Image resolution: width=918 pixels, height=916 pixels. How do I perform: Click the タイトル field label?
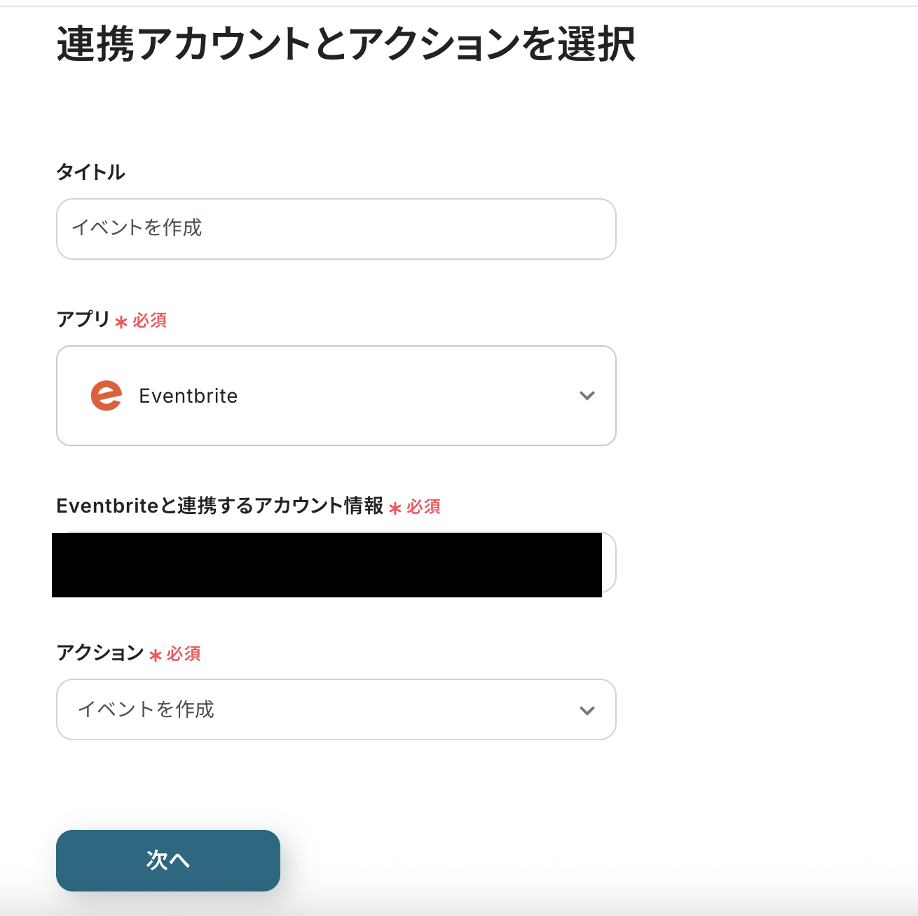[x=91, y=172]
